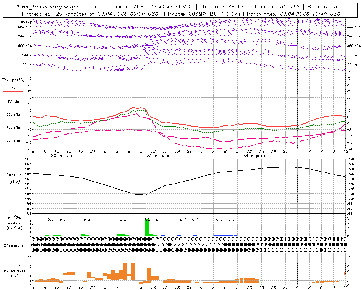362x290 pixels.
Task: Click the '(мм/3ч.)' precipitation unit label
Action: click(x=15, y=217)
